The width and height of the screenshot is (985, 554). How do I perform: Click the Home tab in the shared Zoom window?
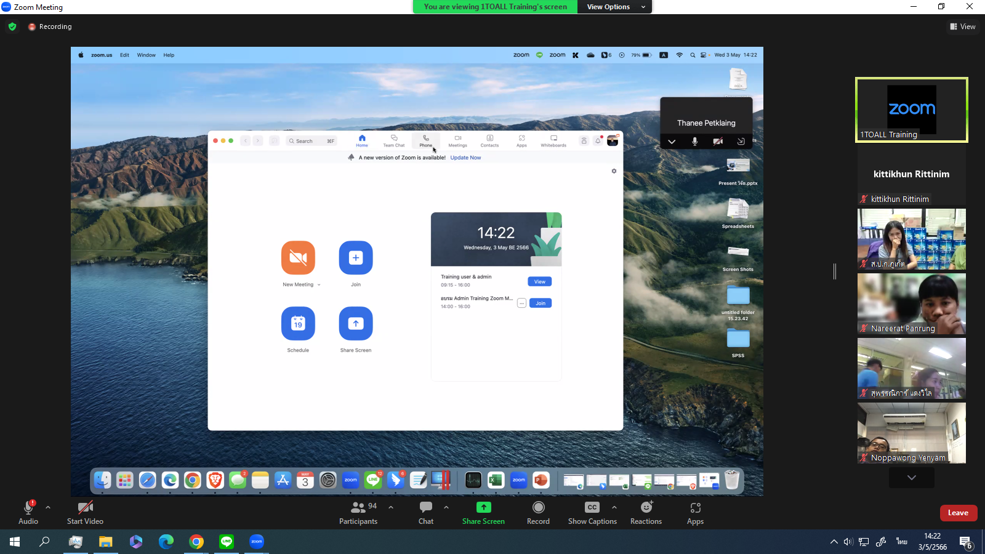(362, 141)
